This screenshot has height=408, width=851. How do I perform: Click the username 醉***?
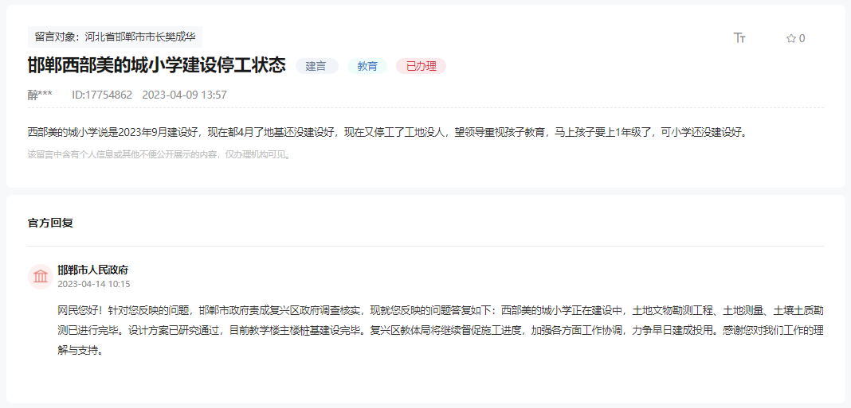(x=40, y=95)
